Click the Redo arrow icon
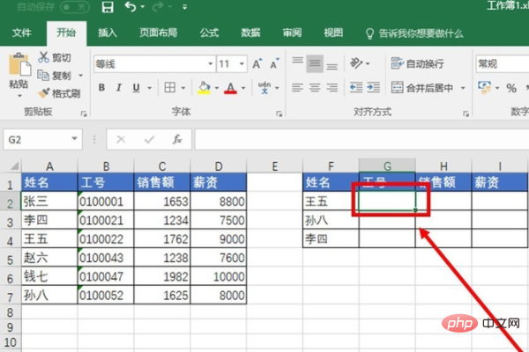The width and height of the screenshot is (529, 352). point(158,6)
